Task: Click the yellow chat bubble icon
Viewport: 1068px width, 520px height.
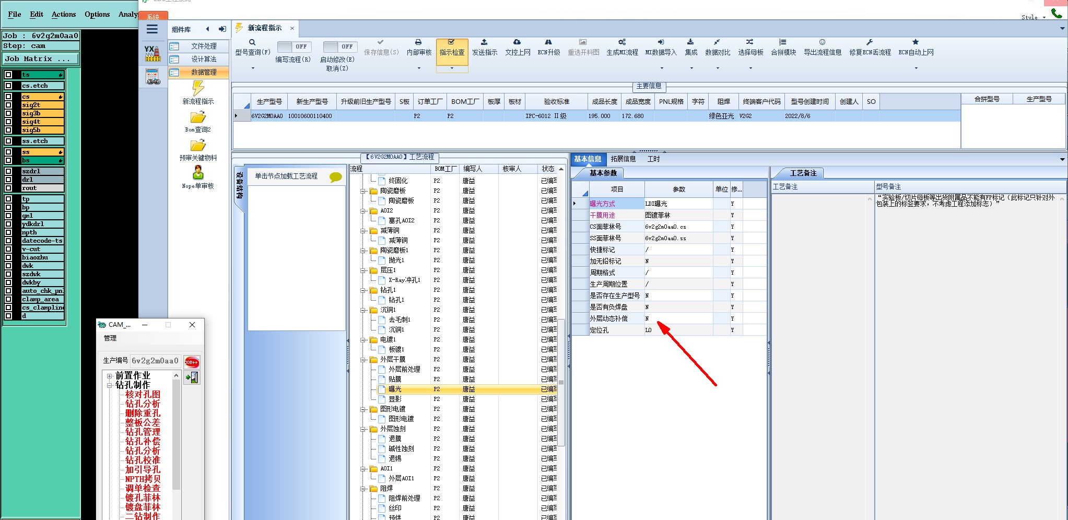Action: (336, 177)
